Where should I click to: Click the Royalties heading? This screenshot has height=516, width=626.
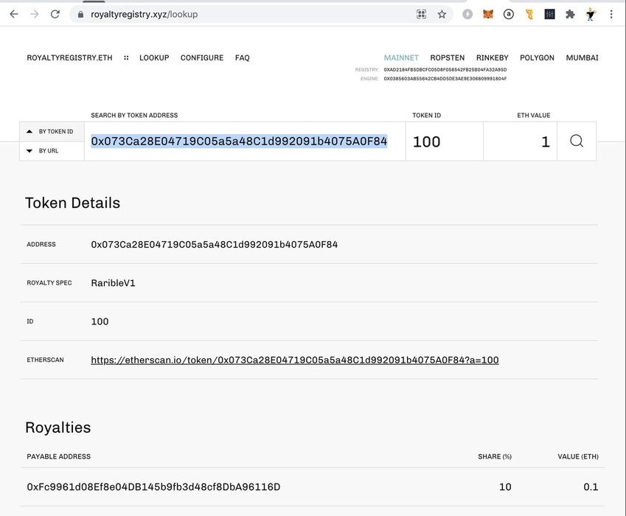point(58,428)
